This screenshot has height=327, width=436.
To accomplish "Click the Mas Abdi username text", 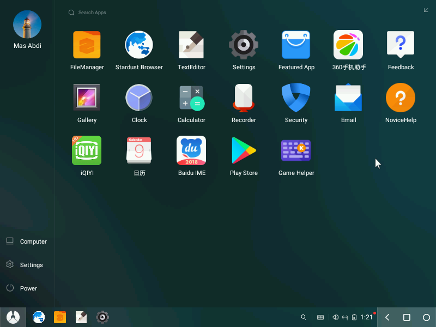I will point(27,46).
